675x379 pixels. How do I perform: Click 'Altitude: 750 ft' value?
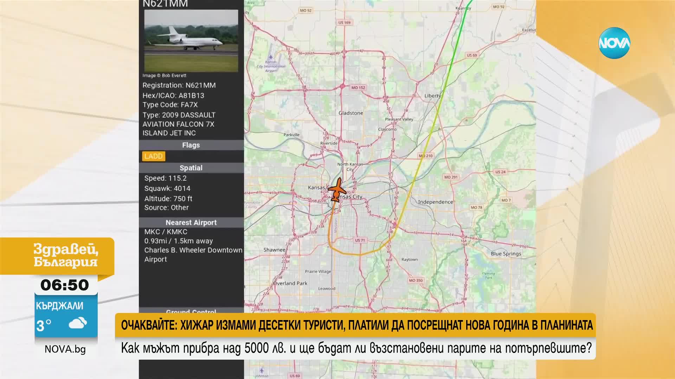(x=168, y=199)
